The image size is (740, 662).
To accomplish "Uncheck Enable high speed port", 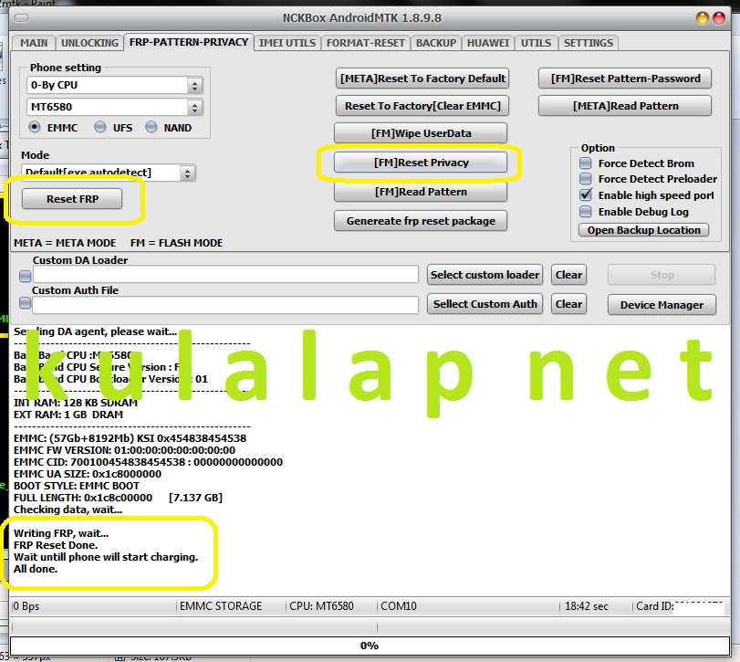I will coord(586,195).
